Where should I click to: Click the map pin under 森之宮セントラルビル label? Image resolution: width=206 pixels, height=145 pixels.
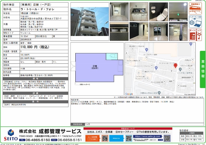[132, 49]
